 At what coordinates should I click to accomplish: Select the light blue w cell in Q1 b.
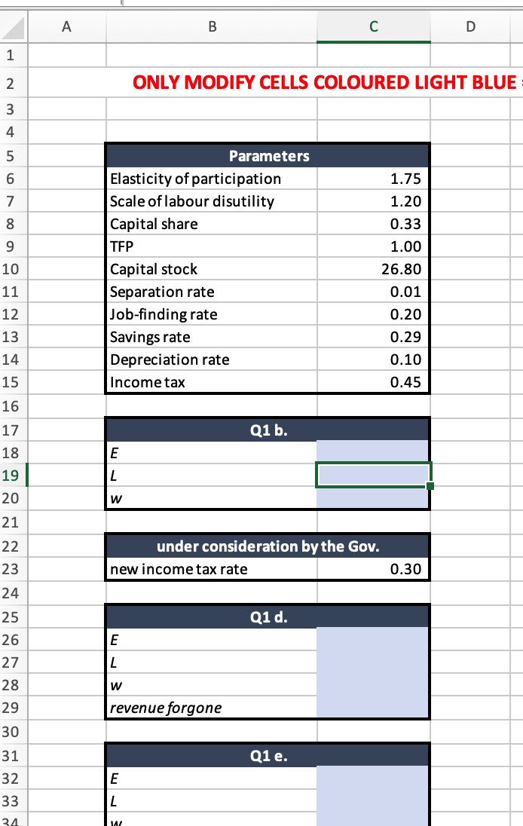point(372,498)
